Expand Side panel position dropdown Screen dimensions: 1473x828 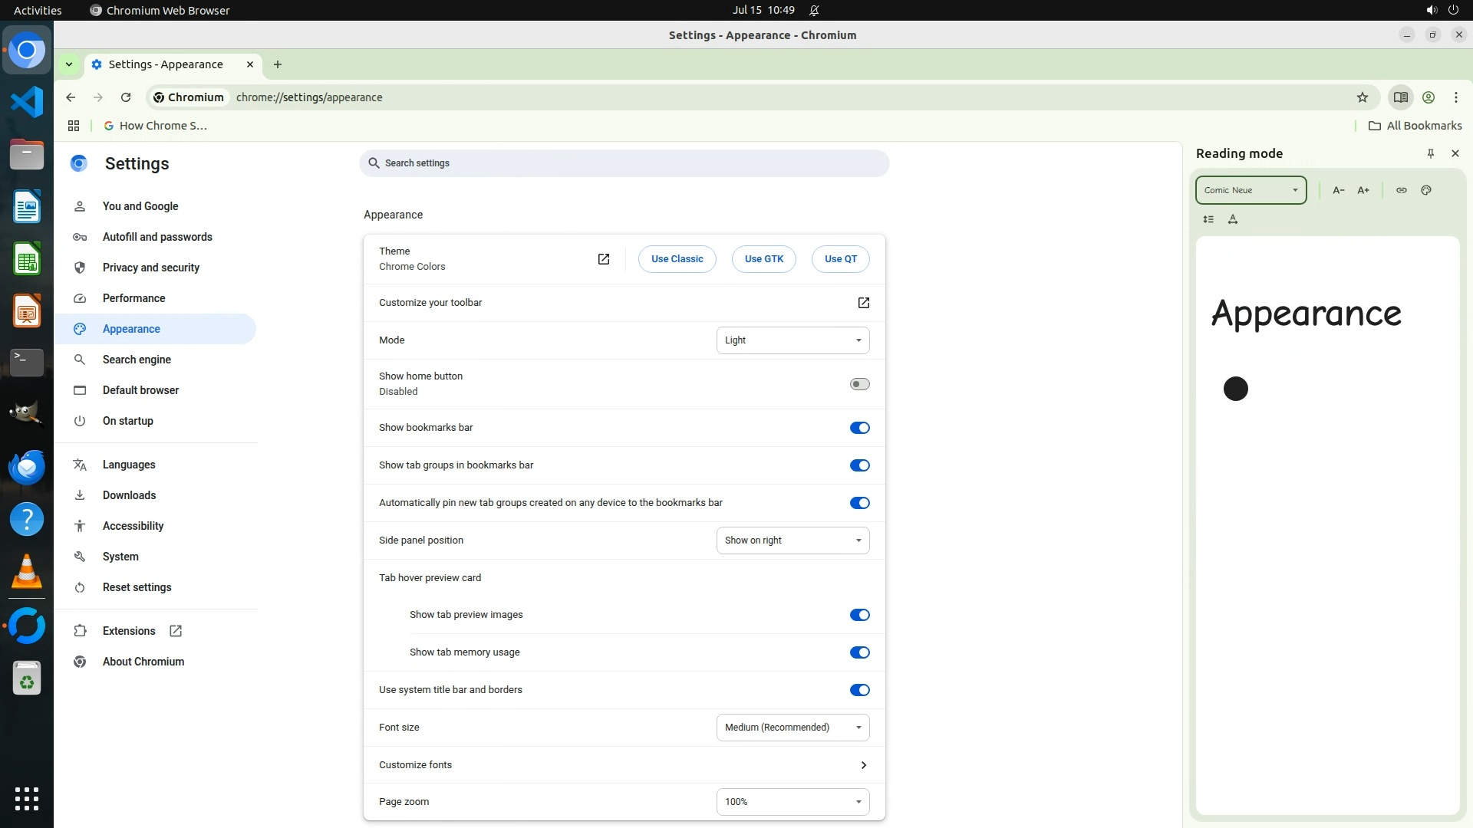point(793,540)
